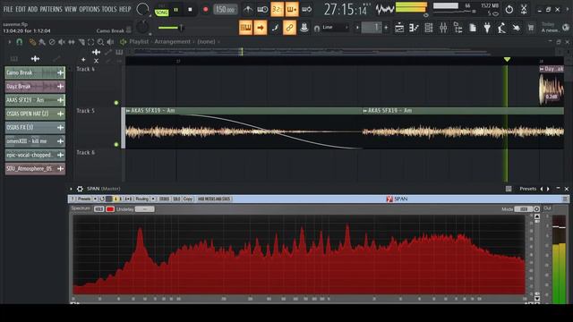Open the ADD menu
Screen dimensions: 573x322
point(32,9)
